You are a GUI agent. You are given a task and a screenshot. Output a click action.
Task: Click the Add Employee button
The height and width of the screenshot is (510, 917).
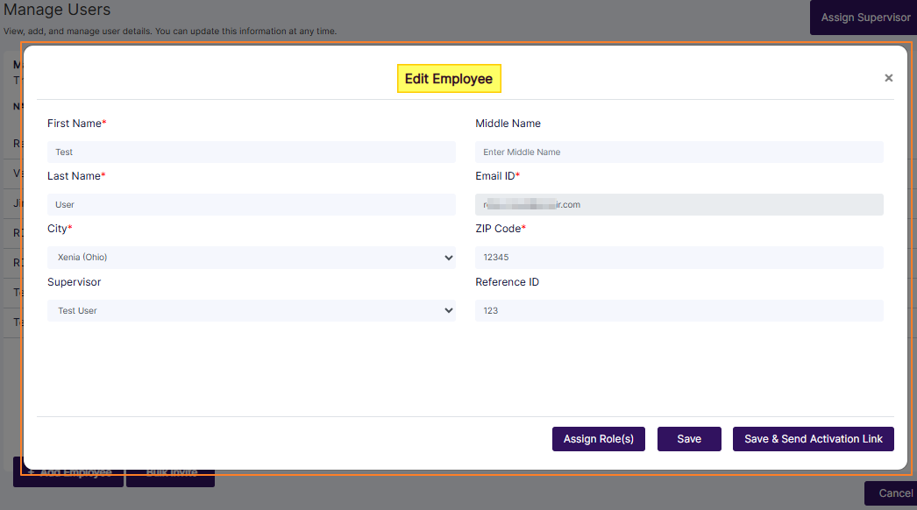[x=68, y=472]
